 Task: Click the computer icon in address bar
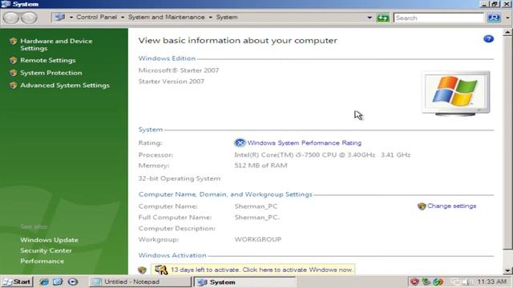[x=60, y=17]
